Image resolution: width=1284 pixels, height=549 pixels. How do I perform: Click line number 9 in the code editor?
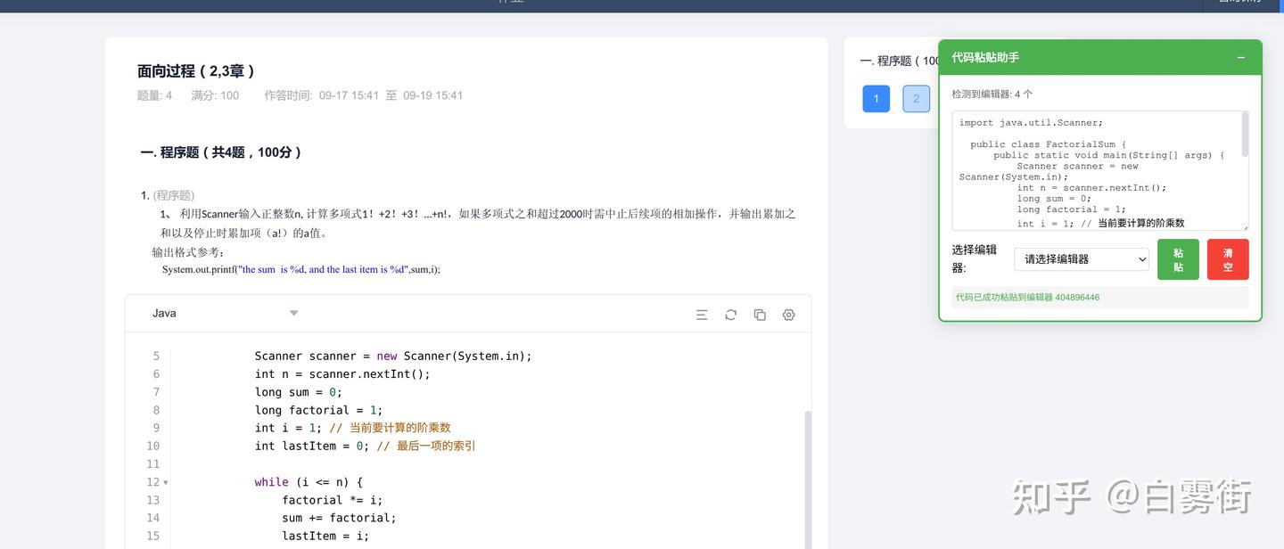pyautogui.click(x=155, y=428)
